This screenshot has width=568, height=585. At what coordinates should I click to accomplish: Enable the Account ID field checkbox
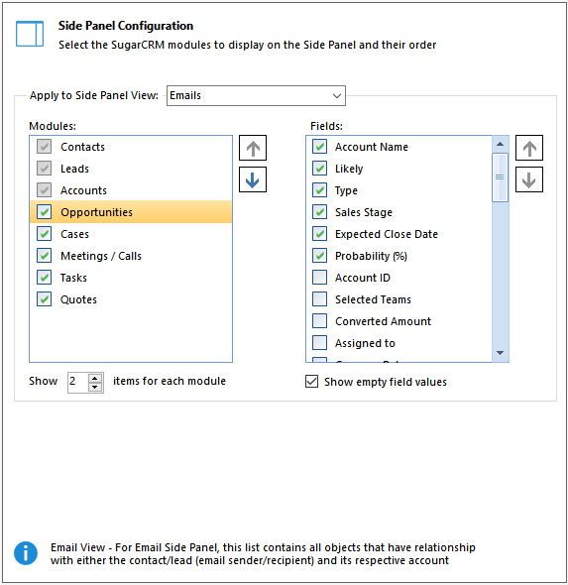[x=319, y=278]
